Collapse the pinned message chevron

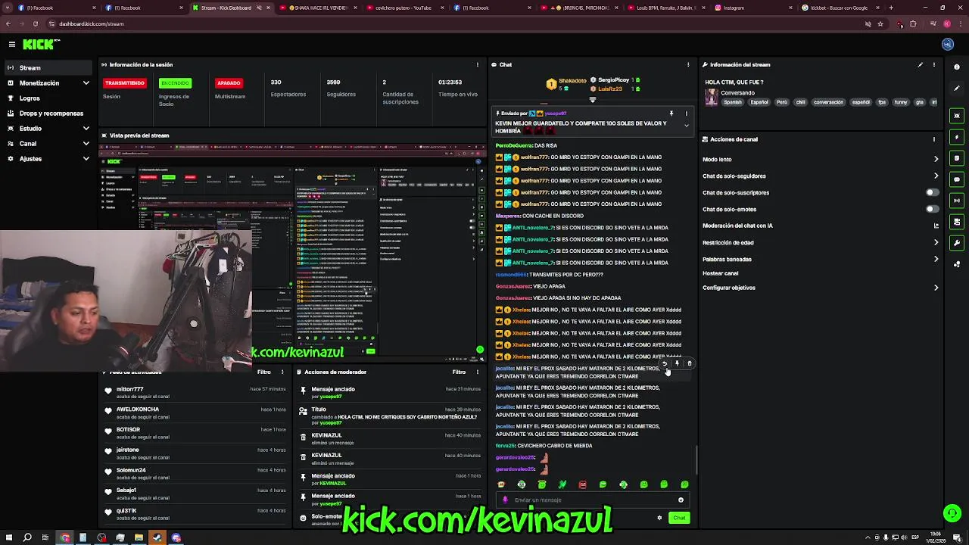(687, 126)
